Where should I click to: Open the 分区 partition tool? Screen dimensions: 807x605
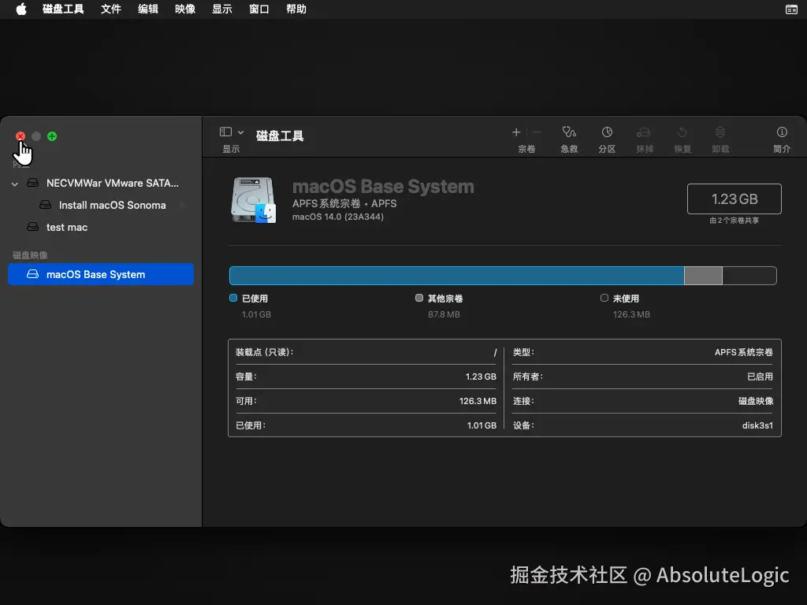[x=607, y=132]
